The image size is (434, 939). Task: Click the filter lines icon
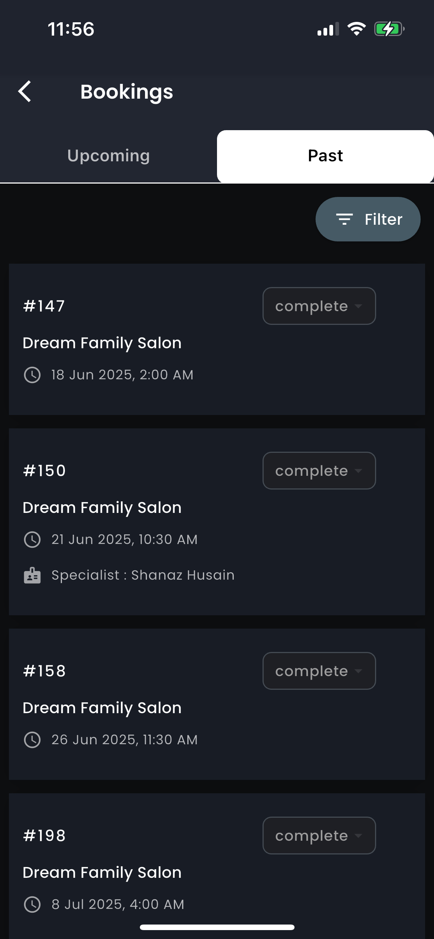coord(344,219)
